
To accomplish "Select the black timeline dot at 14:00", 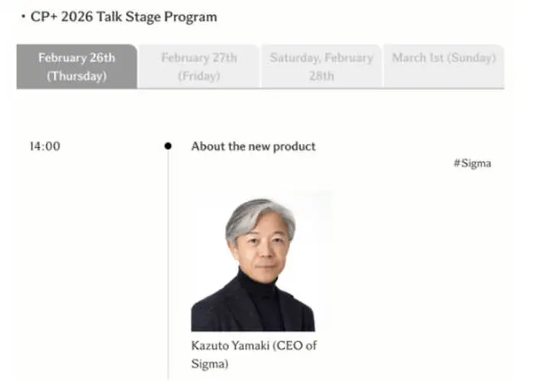I will pos(168,146).
